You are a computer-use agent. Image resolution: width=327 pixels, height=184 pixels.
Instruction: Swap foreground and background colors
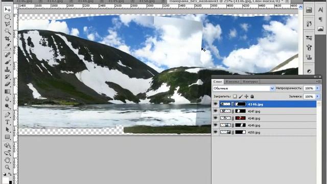coord(10,174)
